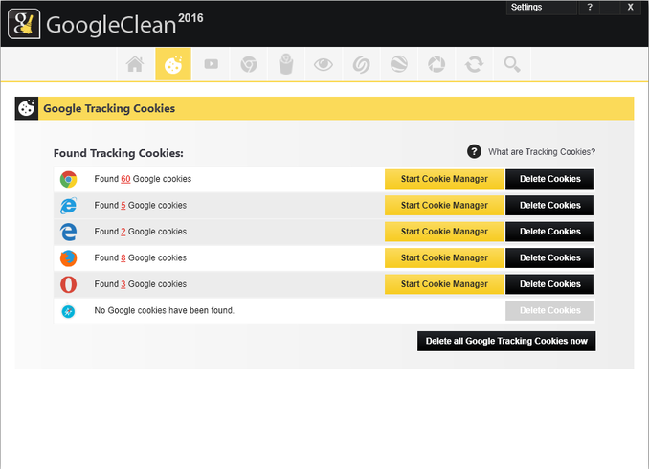Open the trash bin toolbar icon

[286, 64]
